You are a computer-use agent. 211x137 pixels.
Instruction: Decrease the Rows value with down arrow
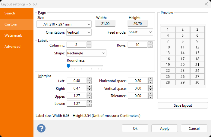(x=150, y=46)
